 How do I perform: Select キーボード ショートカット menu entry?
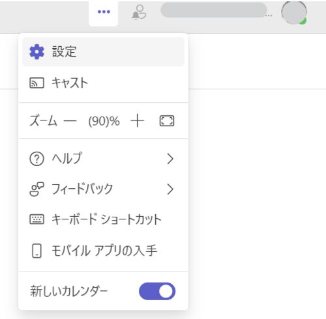(x=104, y=219)
